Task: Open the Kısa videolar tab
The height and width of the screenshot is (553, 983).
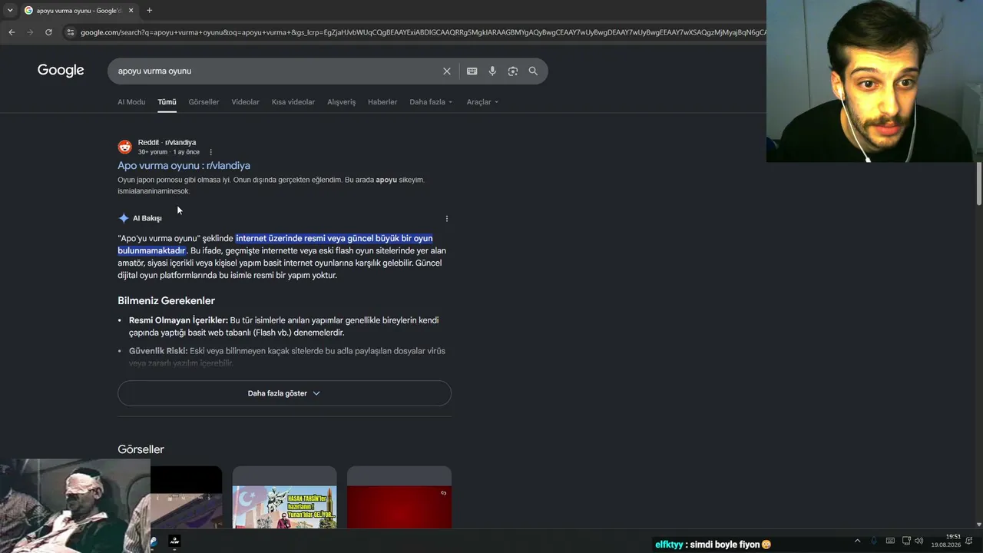Action: click(x=293, y=102)
